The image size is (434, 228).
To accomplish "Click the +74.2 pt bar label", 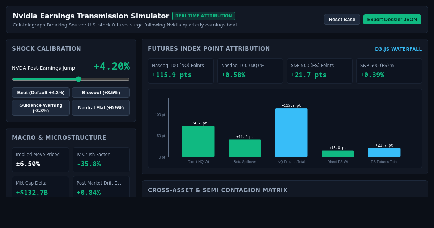I will (x=198, y=123).
